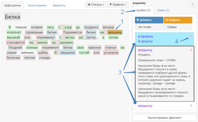Remove the в-ершину error variant

(x=191, y=36)
